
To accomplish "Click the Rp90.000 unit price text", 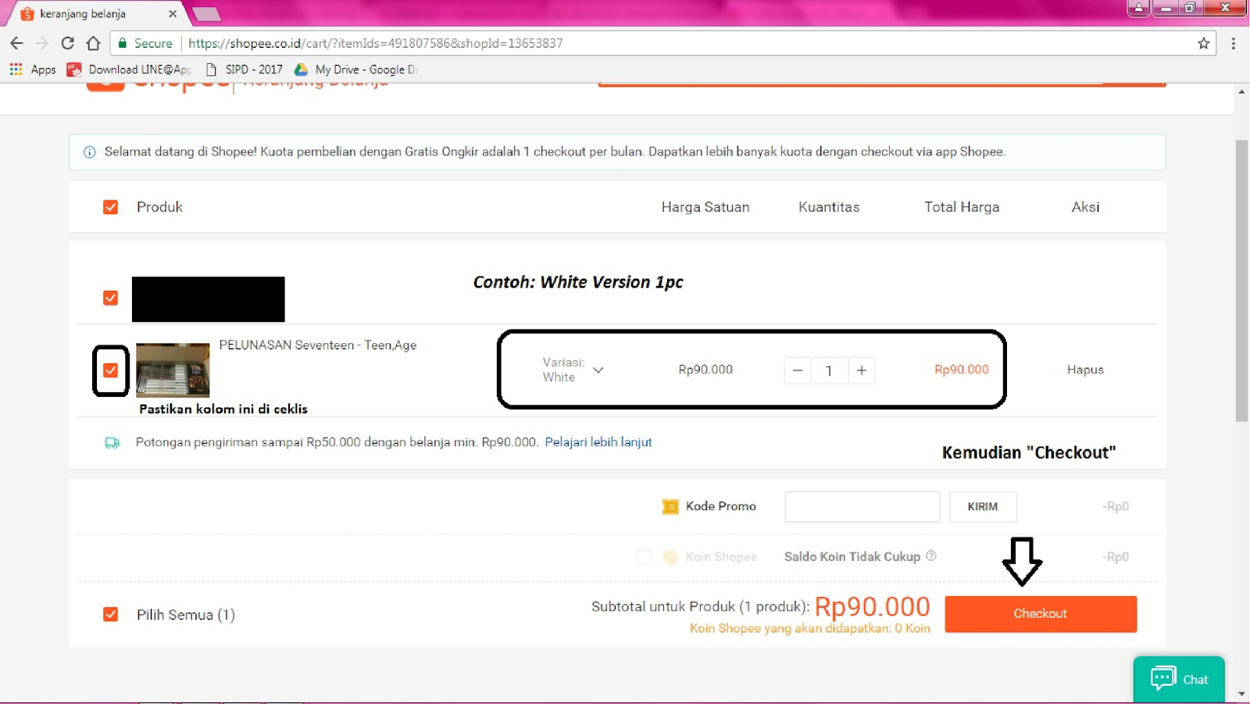I will 705,370.
